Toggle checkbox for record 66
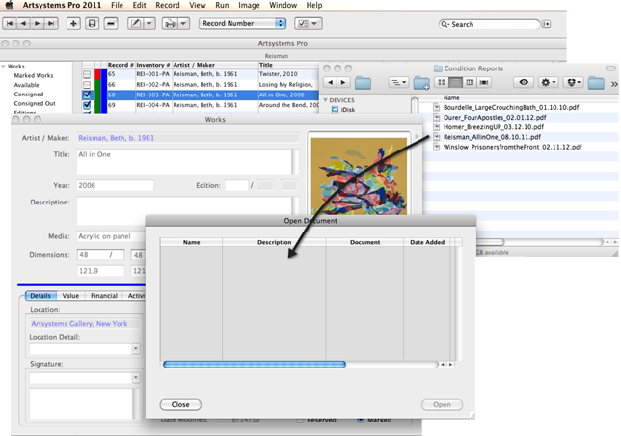 coord(87,84)
